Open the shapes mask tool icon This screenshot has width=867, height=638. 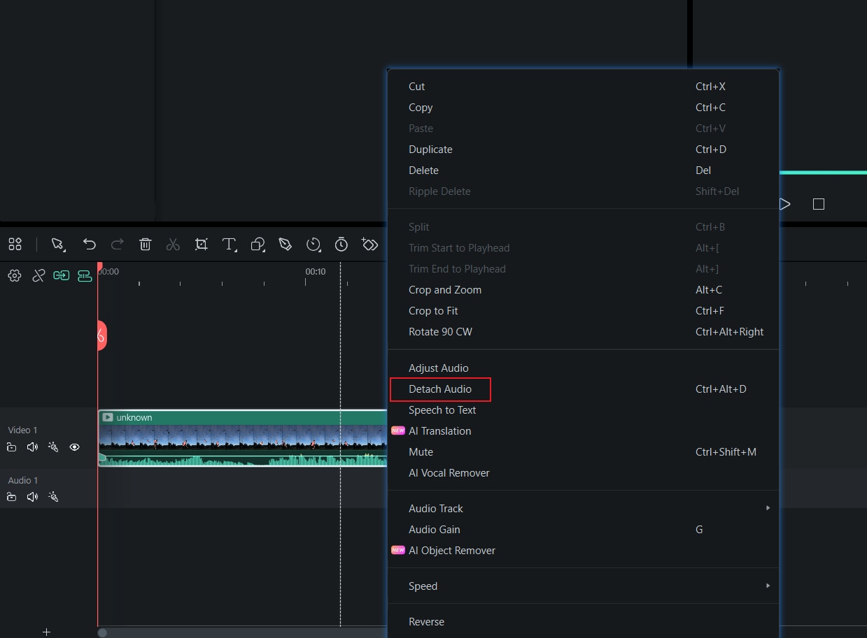pos(258,244)
